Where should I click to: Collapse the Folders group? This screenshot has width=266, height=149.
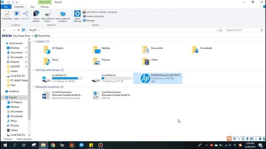[x=34, y=41]
